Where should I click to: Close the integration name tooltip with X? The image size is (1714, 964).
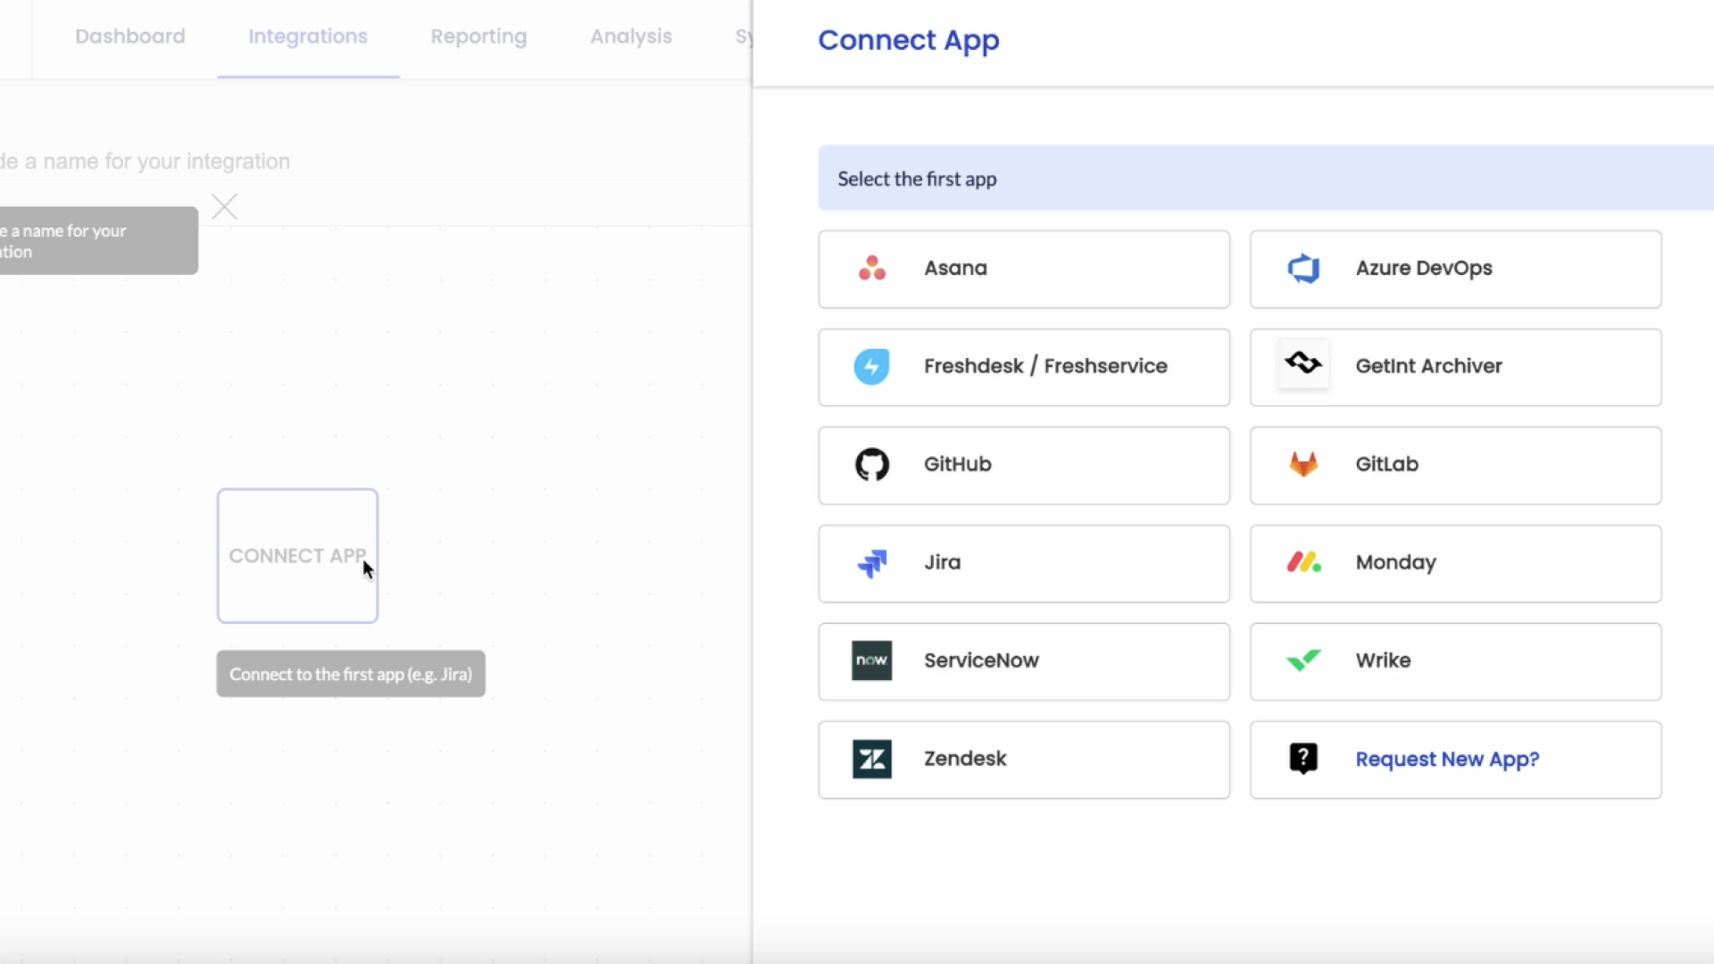pos(225,207)
